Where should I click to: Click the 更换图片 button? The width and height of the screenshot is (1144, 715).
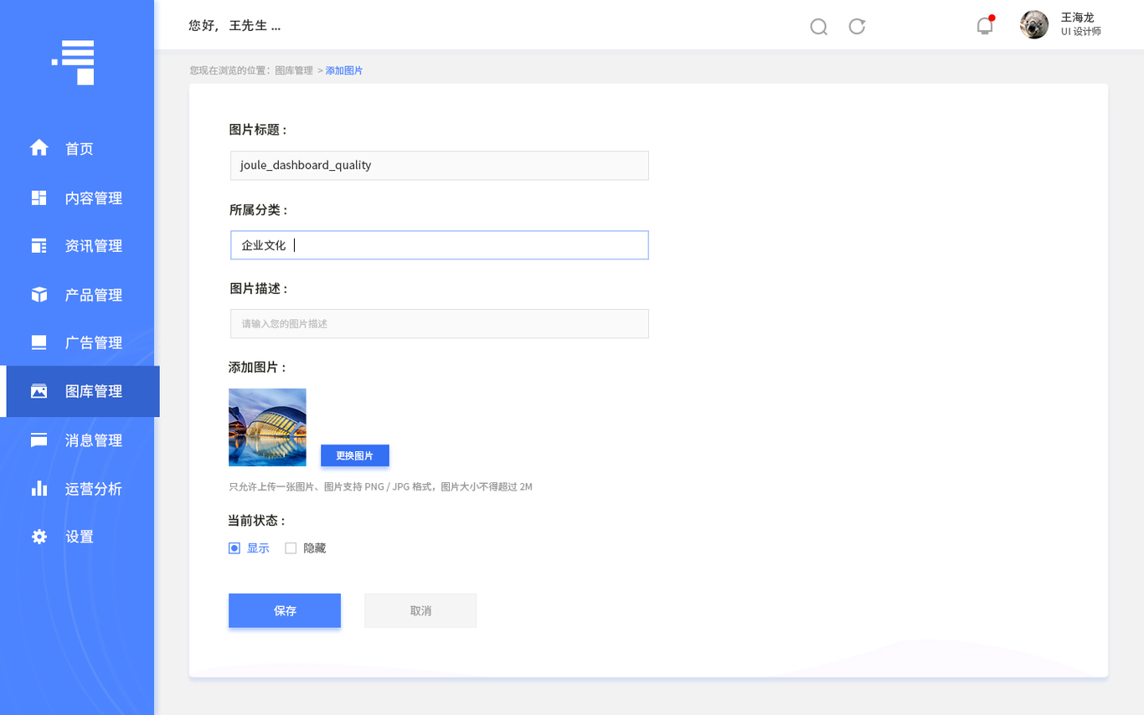point(355,455)
